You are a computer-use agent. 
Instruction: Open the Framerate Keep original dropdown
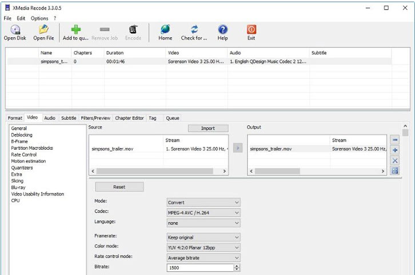click(203, 237)
